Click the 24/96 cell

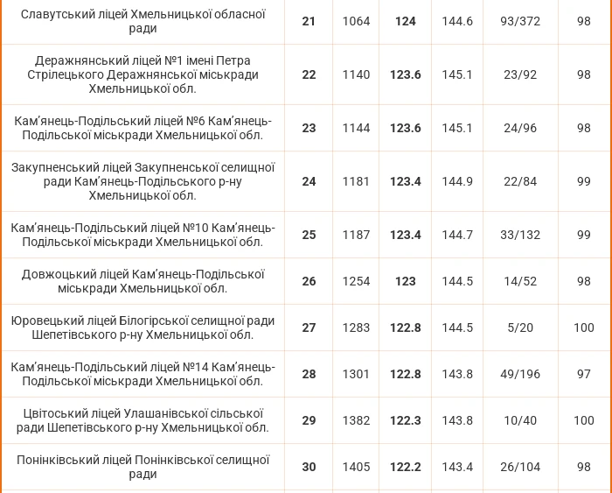[520, 128]
